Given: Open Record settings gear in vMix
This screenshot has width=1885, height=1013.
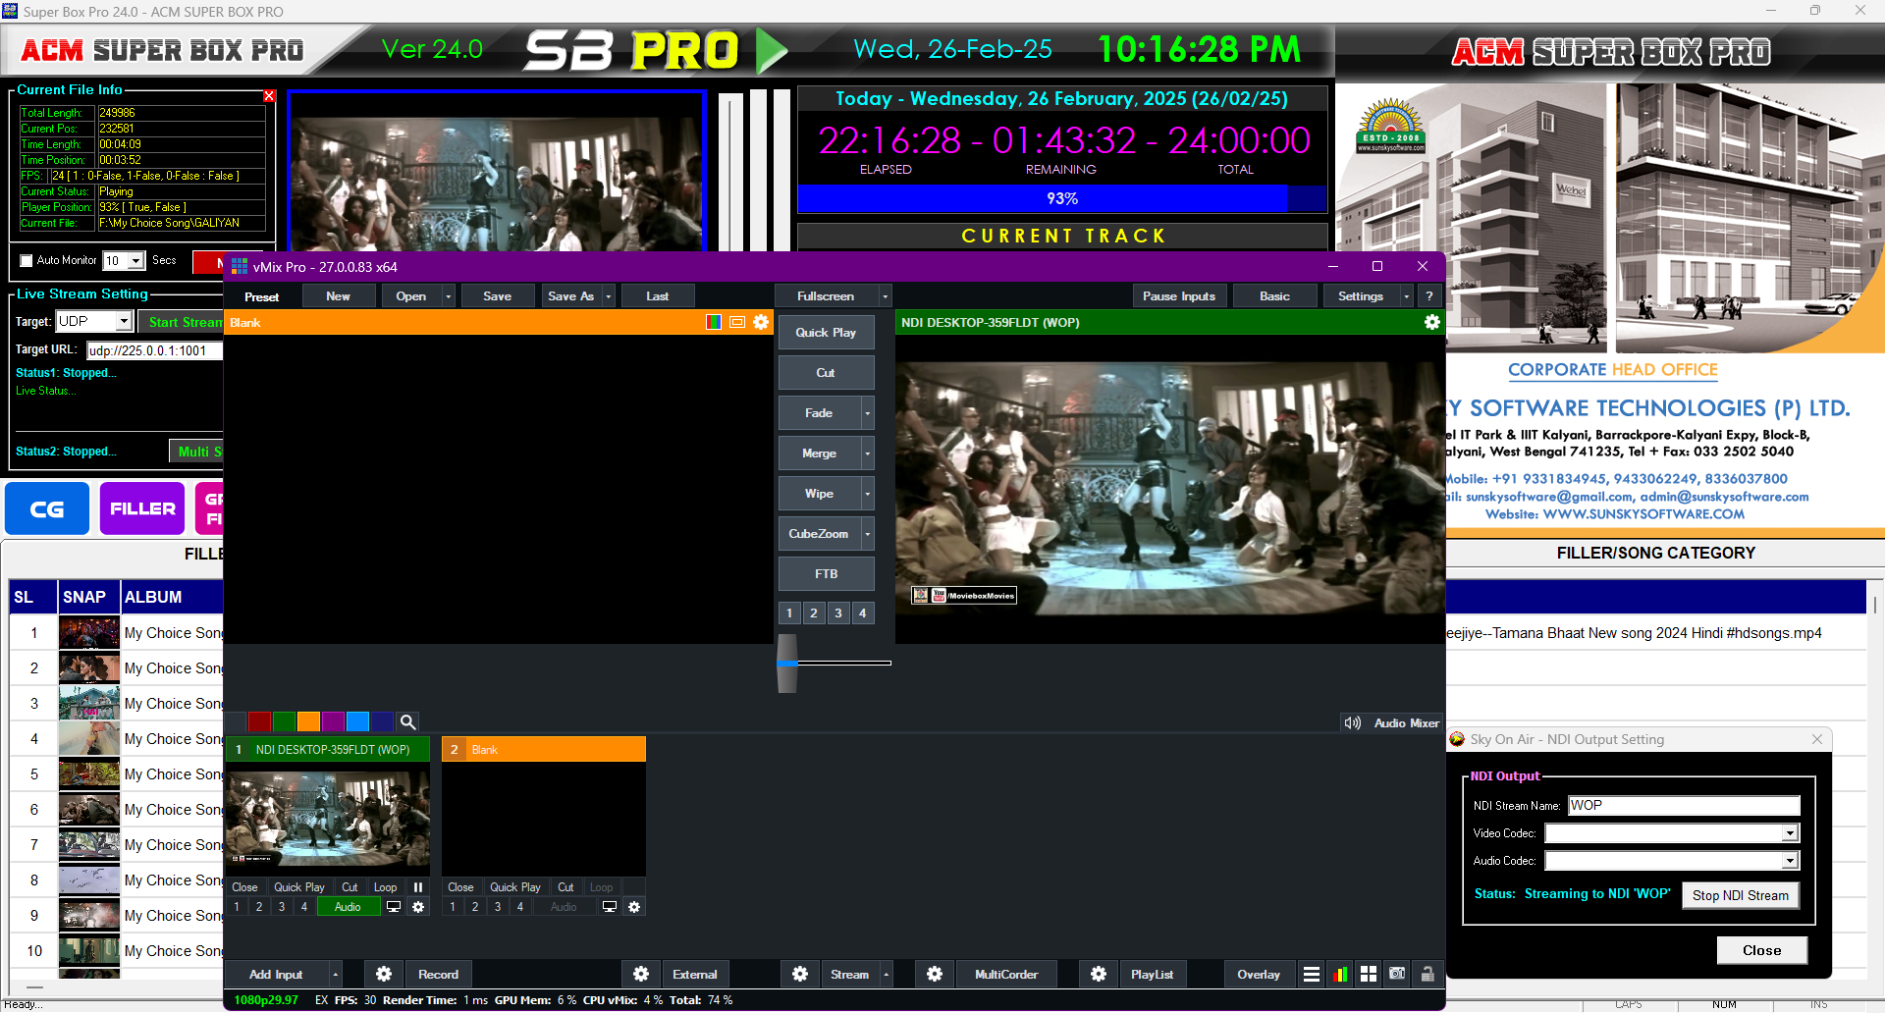Looking at the screenshot, I should click(384, 975).
